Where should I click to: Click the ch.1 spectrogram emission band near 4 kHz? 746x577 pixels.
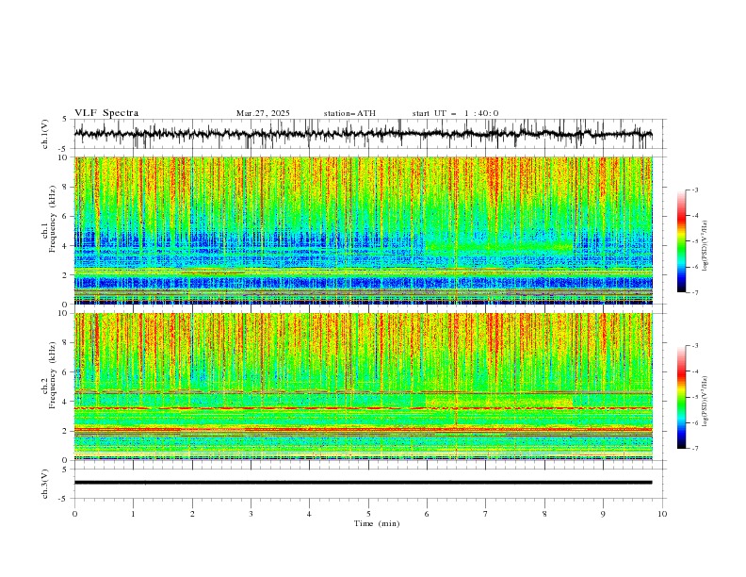(499, 247)
